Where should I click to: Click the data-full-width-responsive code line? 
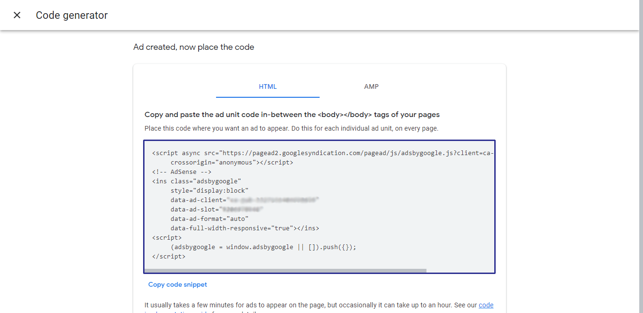pos(245,228)
